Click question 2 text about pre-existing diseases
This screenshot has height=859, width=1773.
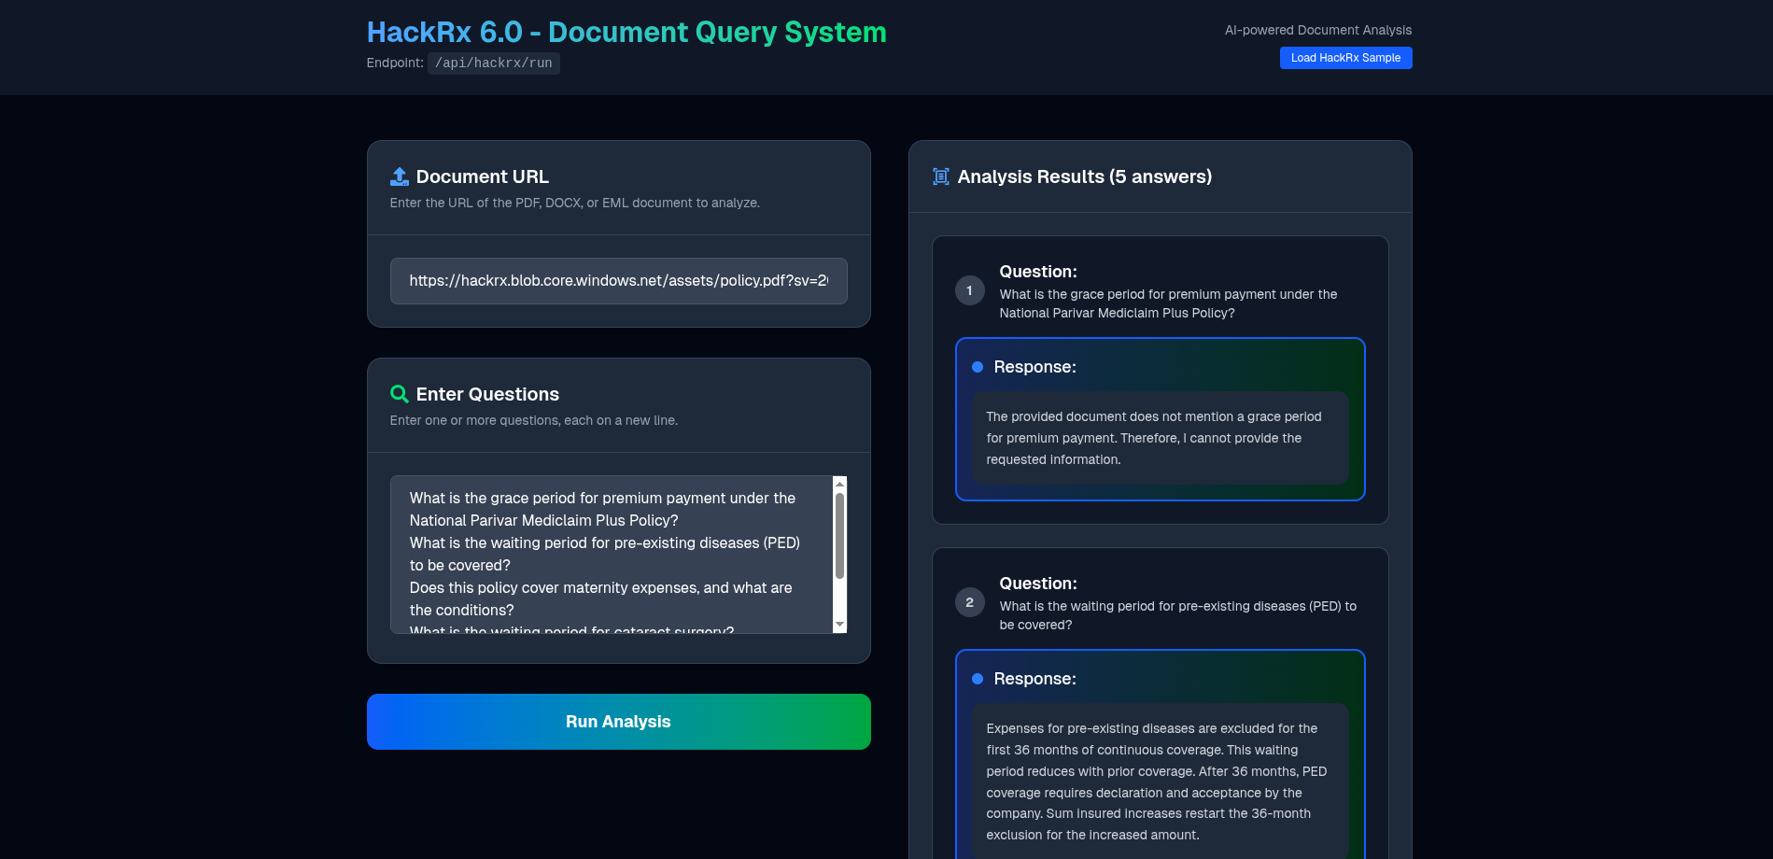1178,615
